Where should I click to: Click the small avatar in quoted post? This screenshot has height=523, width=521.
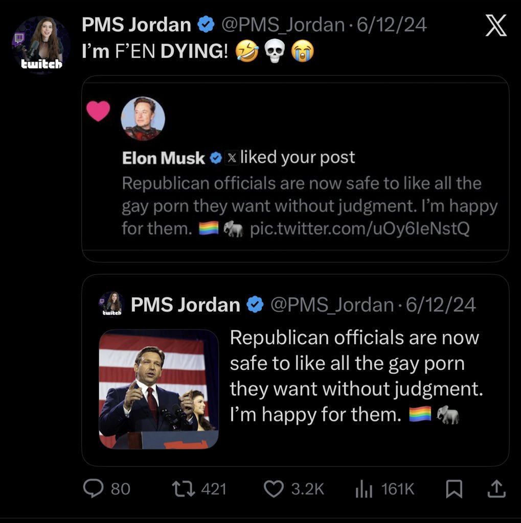(111, 305)
